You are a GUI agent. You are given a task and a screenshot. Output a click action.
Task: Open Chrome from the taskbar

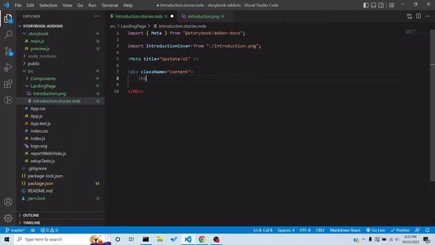(x=202, y=239)
